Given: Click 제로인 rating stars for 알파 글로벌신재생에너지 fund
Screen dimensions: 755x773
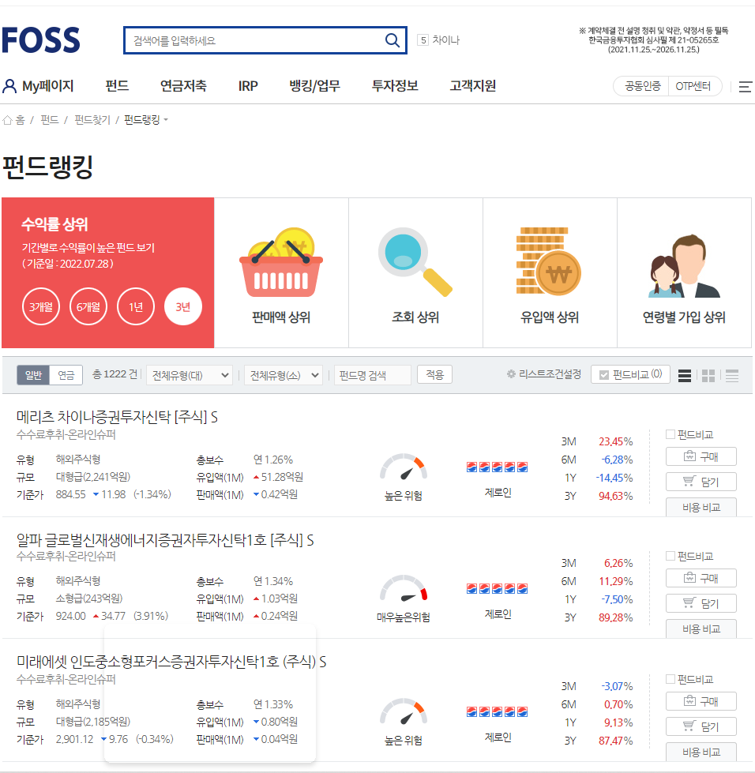Looking at the screenshot, I should [497, 588].
